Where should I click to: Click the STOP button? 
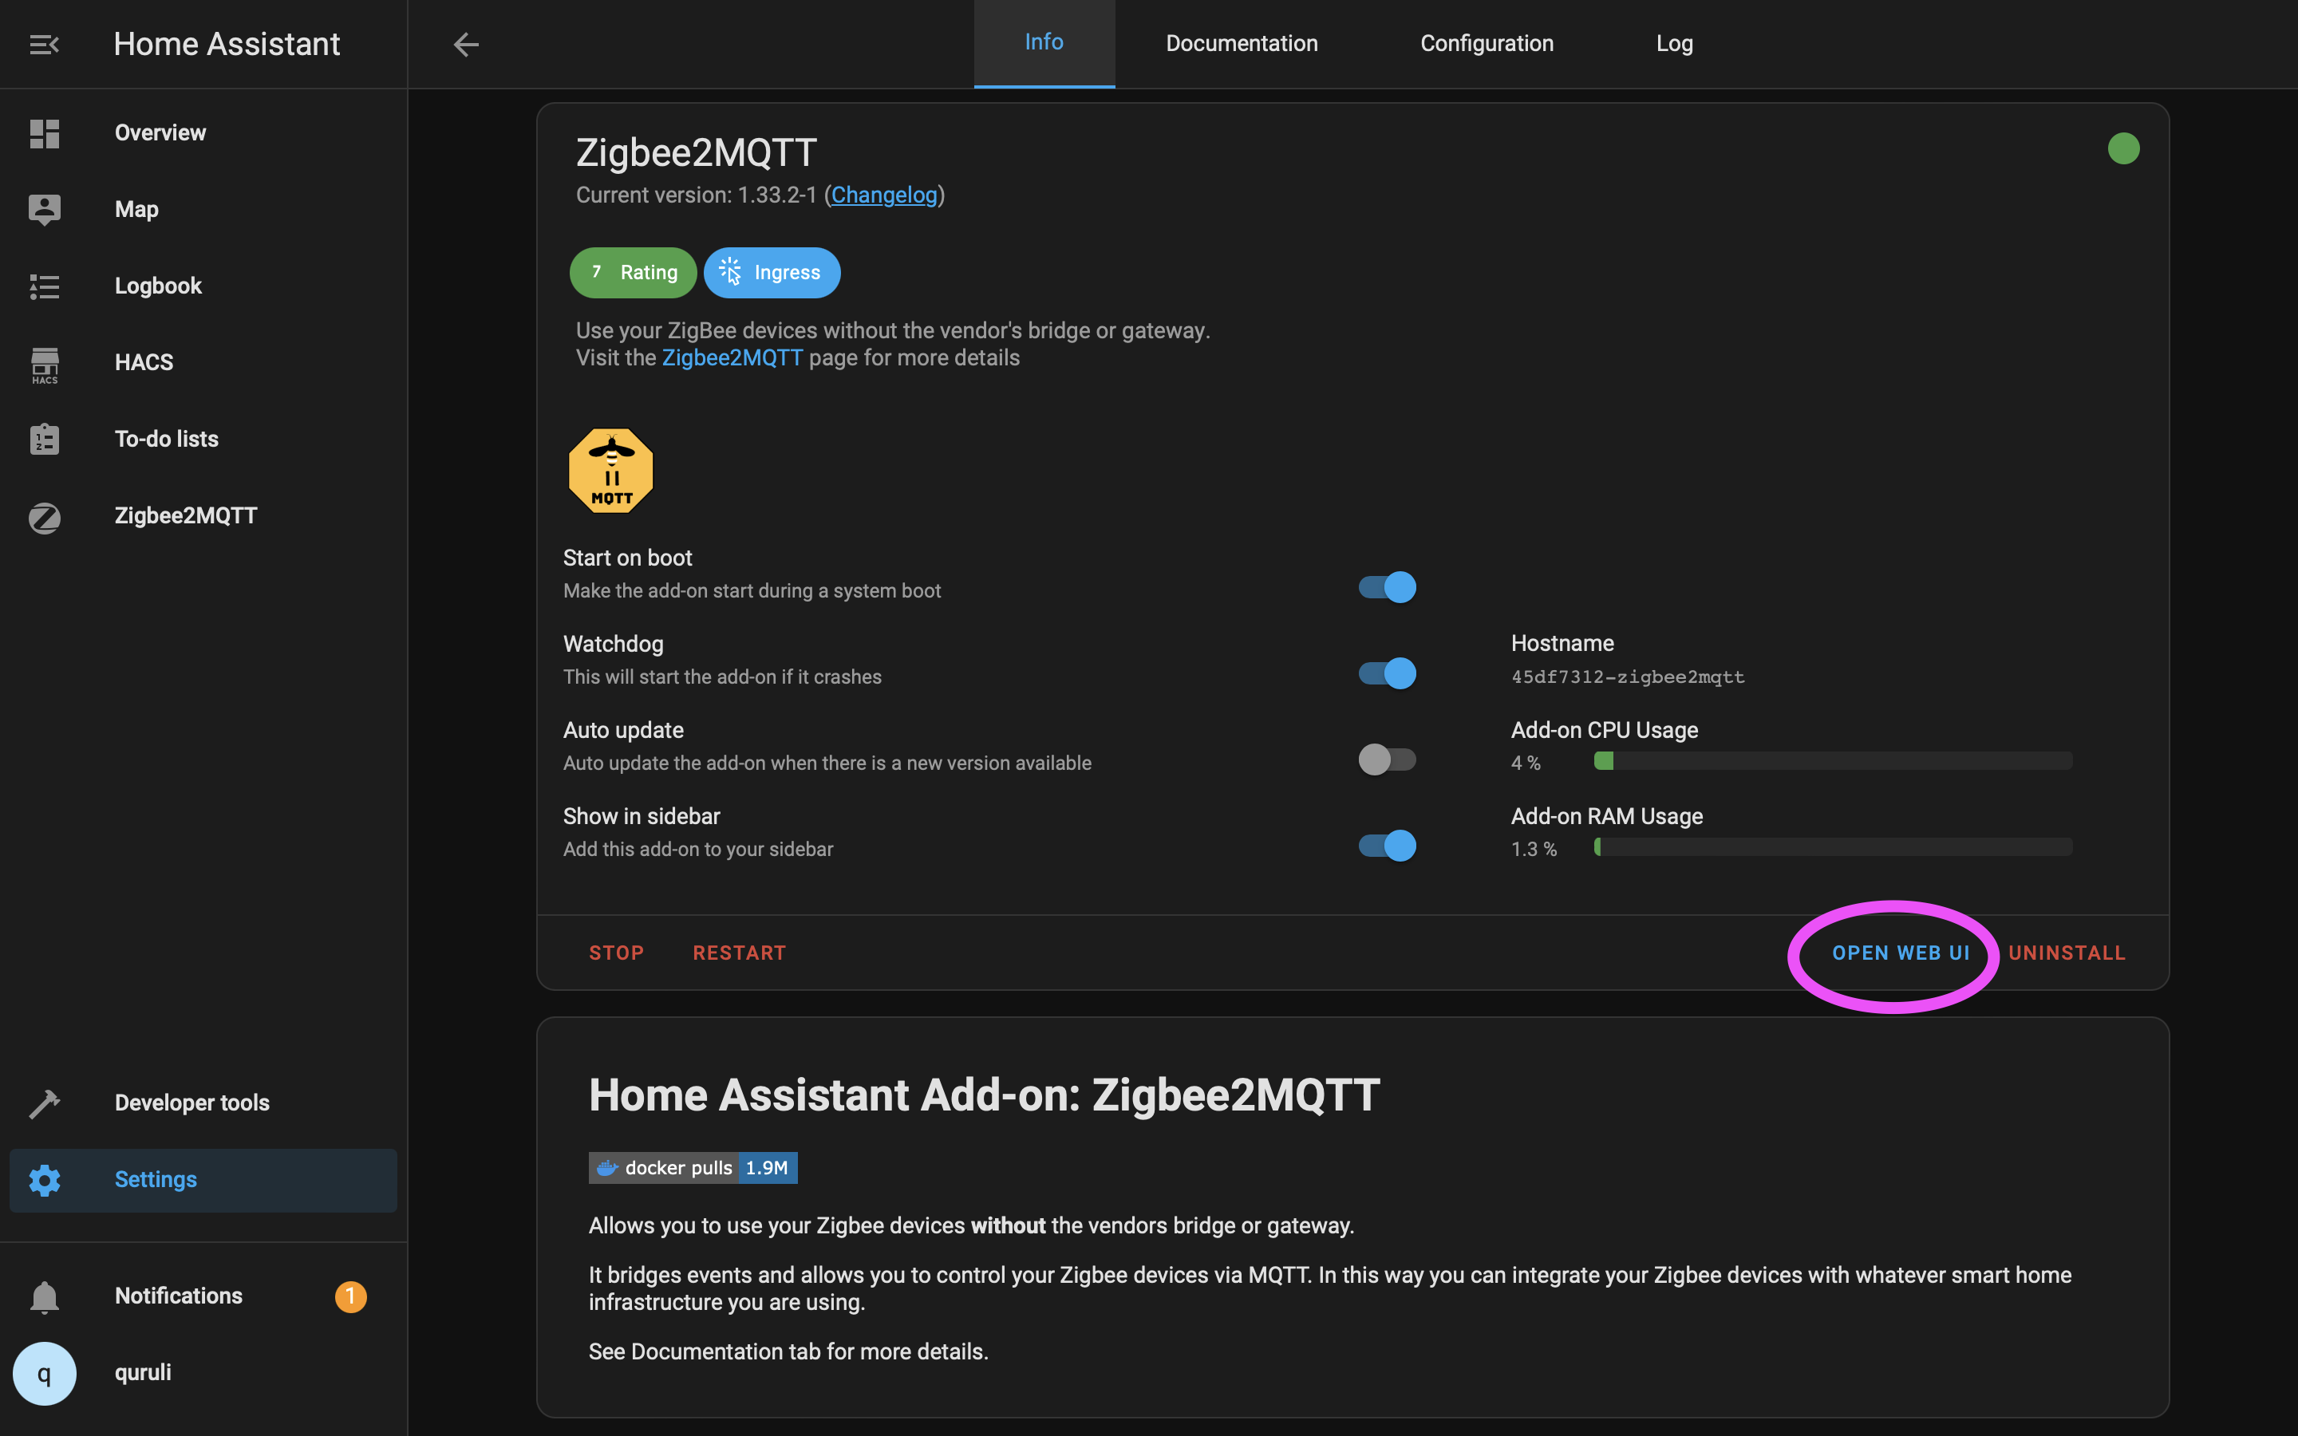pos(616,953)
